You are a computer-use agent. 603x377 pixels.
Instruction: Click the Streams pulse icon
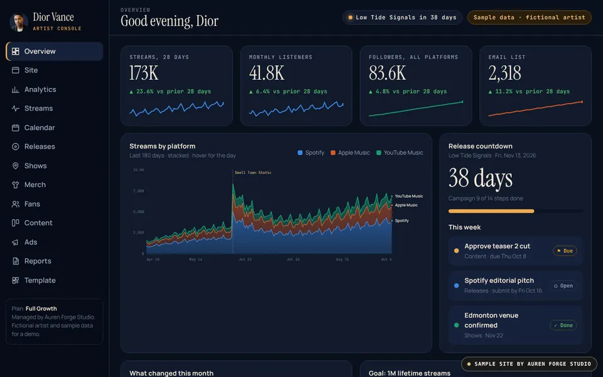click(x=15, y=108)
